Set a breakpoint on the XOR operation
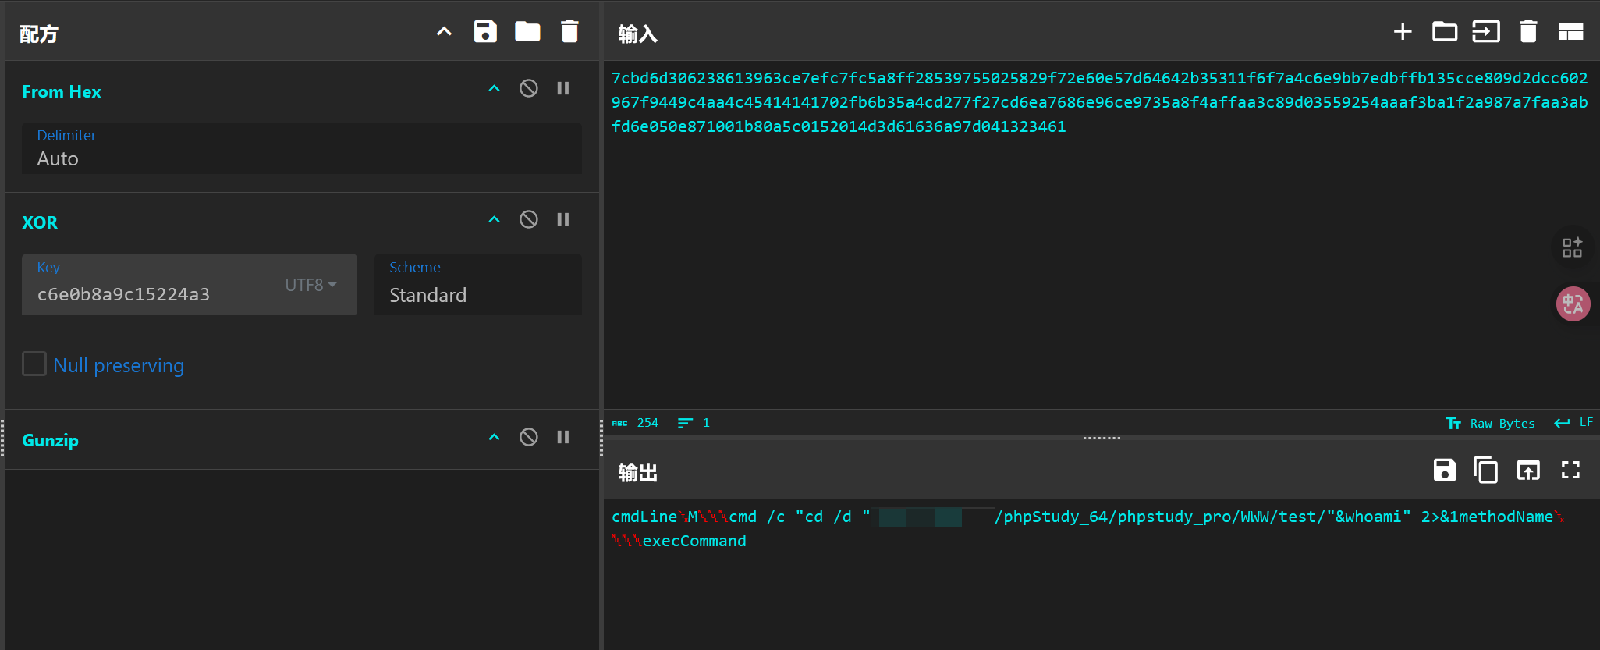 click(x=562, y=220)
